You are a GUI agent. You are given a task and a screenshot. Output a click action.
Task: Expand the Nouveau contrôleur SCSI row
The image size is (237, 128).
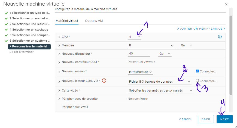click(x=59, y=63)
